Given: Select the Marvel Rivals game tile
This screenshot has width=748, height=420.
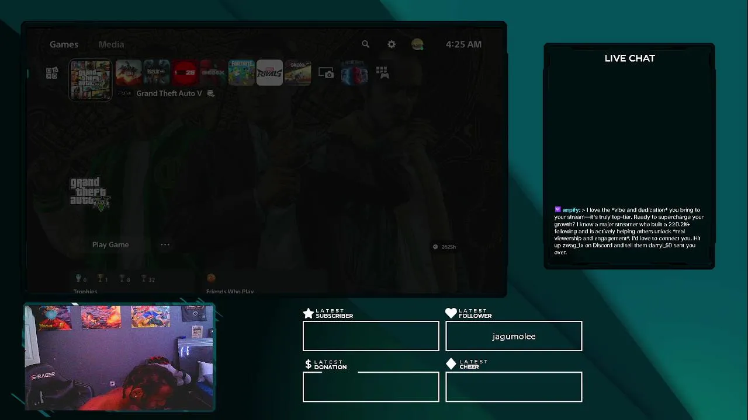Looking at the screenshot, I should (269, 73).
